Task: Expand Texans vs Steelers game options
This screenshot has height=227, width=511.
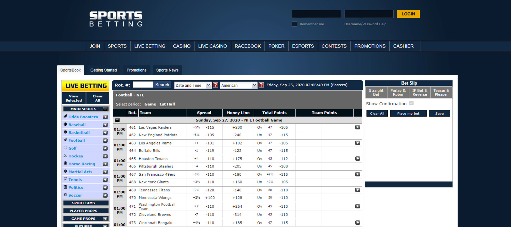Action: (x=358, y=159)
